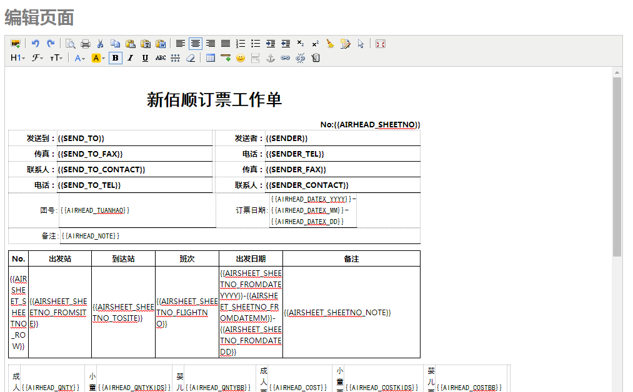The width and height of the screenshot is (633, 392).
Task: Insert an anchor
Action: click(271, 58)
